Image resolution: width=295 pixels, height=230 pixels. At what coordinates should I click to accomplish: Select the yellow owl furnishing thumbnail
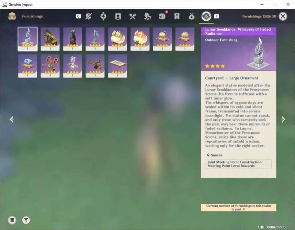click(x=117, y=39)
